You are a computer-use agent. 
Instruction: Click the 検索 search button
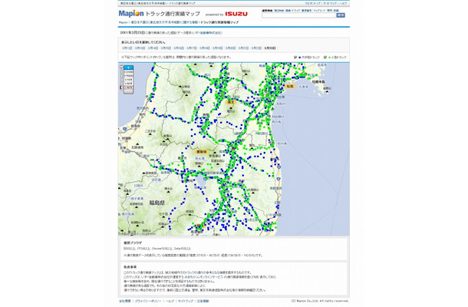[341, 15]
